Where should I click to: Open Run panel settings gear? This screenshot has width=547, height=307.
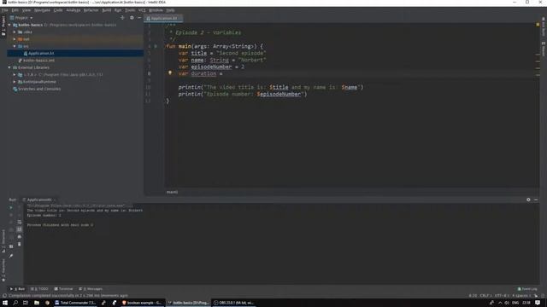tap(528, 200)
